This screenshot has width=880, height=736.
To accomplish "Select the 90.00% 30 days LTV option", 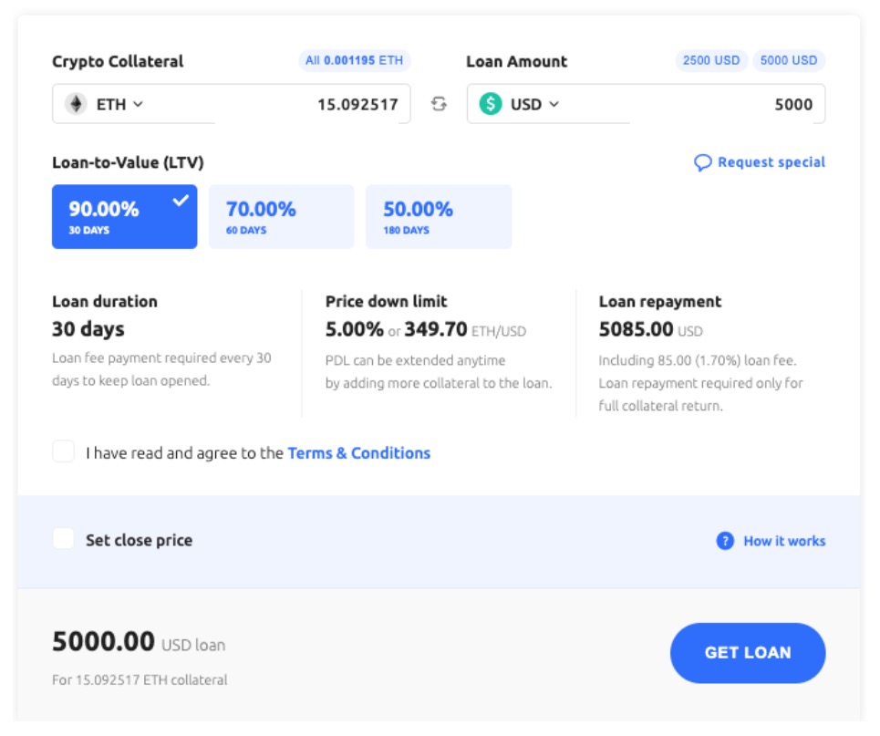I will point(124,217).
